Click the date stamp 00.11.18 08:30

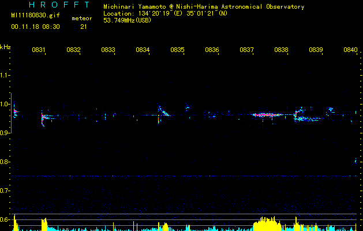(x=35, y=27)
